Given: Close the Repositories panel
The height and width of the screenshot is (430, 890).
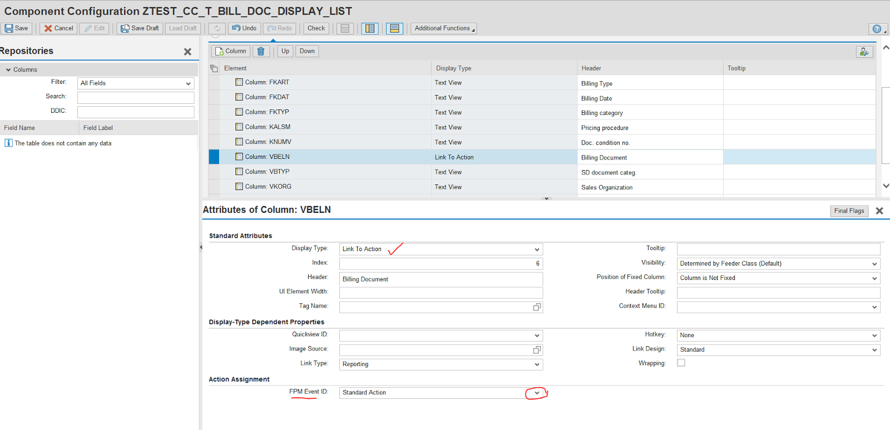Looking at the screenshot, I should (x=187, y=52).
